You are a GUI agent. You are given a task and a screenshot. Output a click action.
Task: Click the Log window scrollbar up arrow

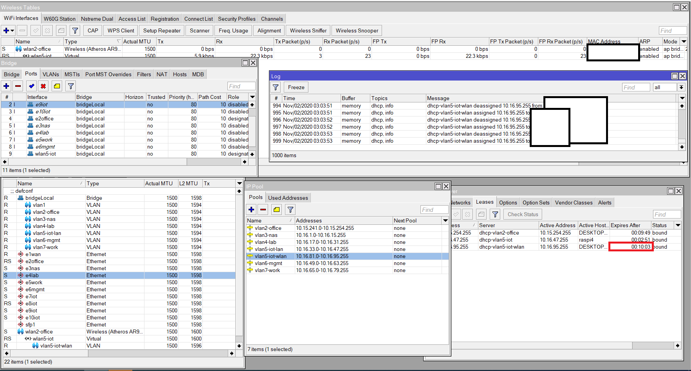coord(682,106)
